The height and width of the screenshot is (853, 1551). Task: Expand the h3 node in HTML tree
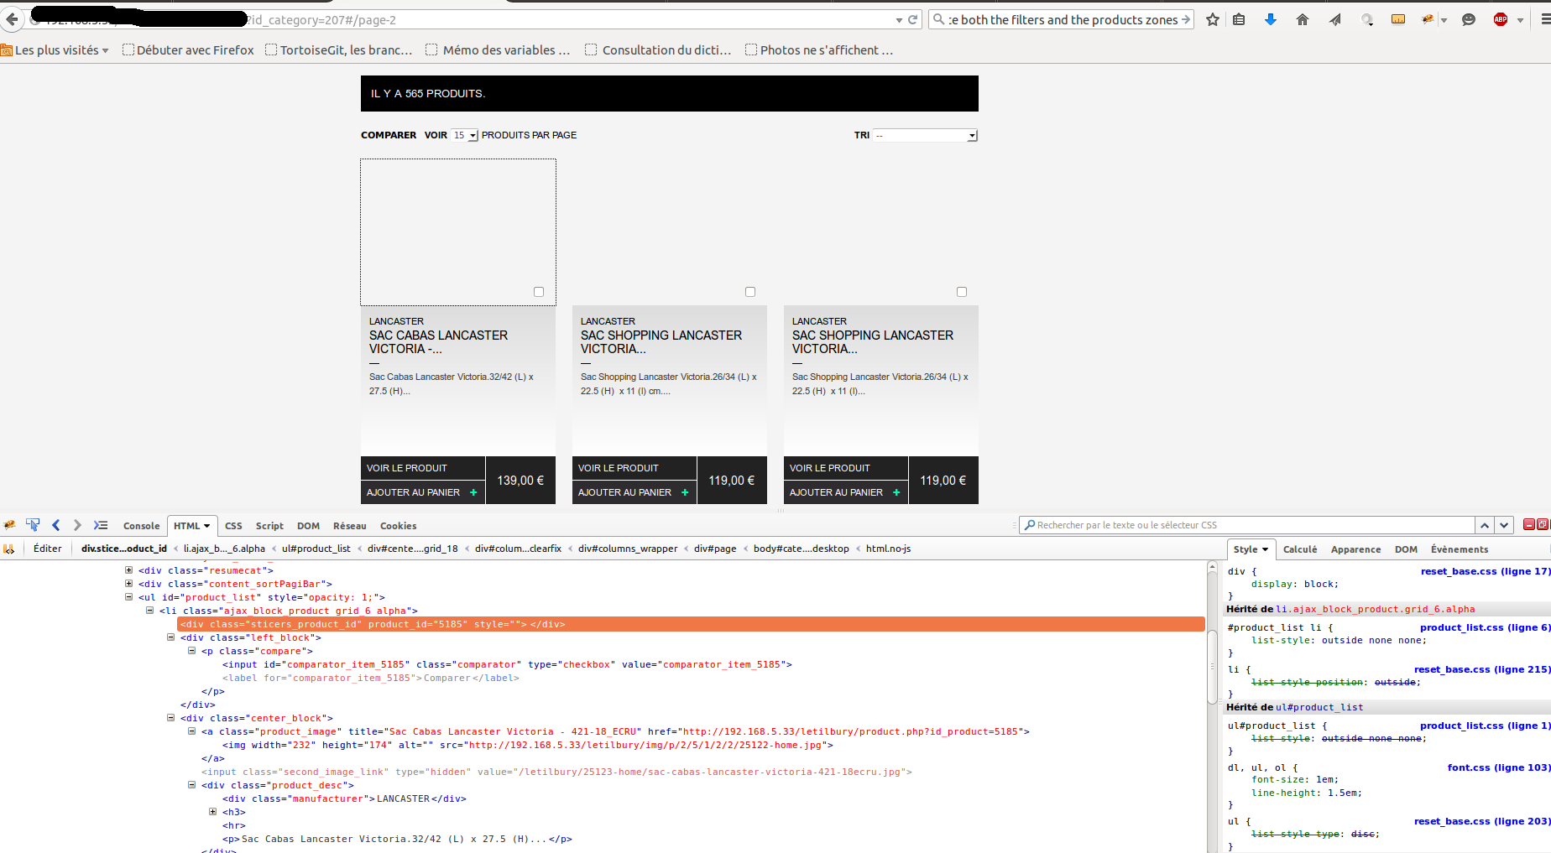click(x=212, y=812)
